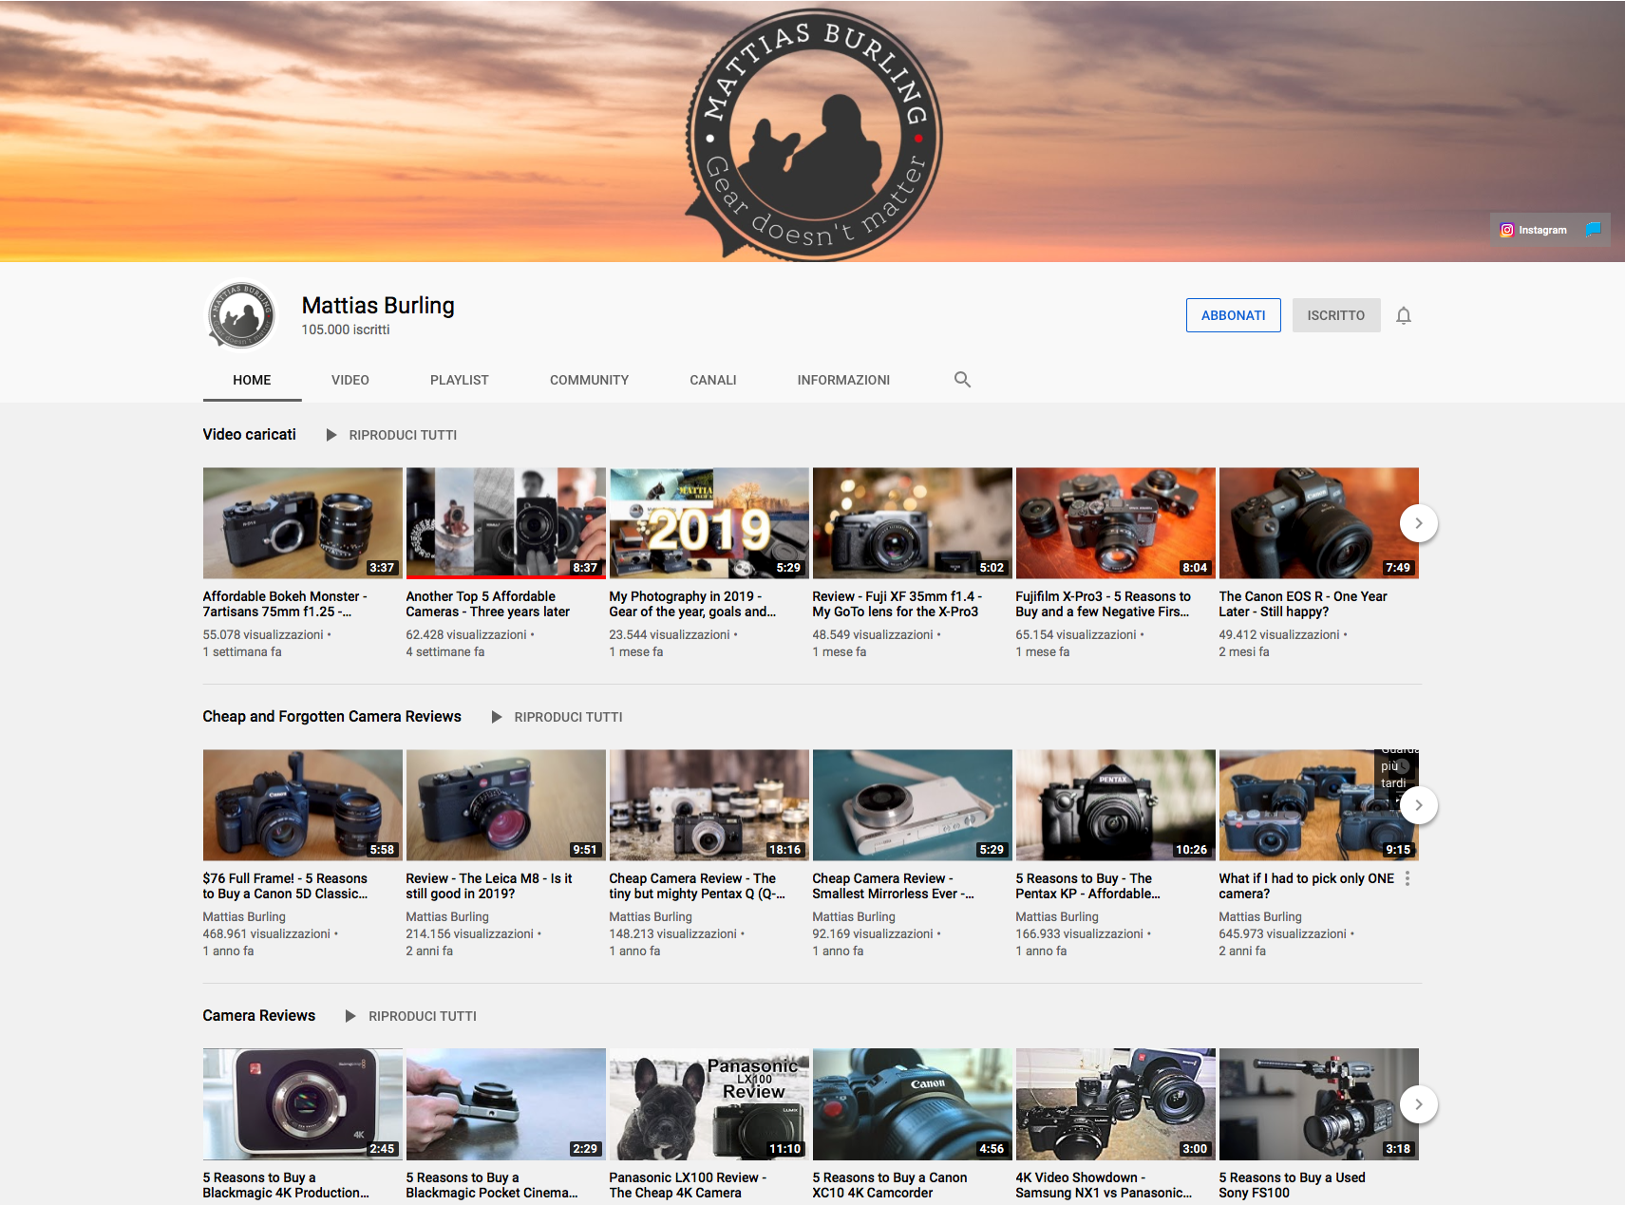
Task: Open My Photography in 2019 thumbnail
Action: [x=709, y=523]
